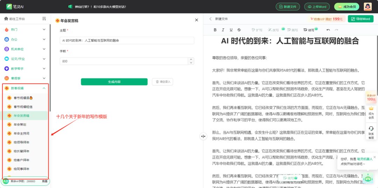Image resolution: width=378 pixels, height=188 pixels.
Task: Click the document title heading text
Action: coord(290,41)
